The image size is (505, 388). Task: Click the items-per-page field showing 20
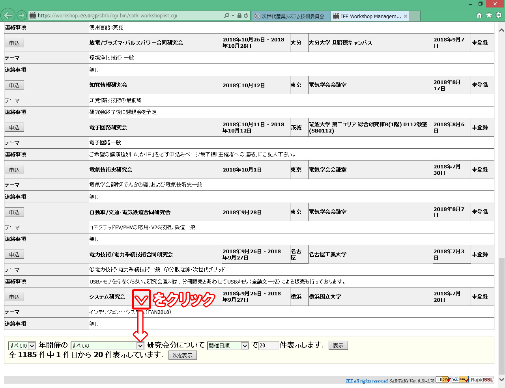(268, 346)
